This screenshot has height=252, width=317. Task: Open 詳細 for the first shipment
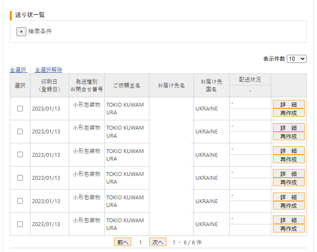pos(289,104)
